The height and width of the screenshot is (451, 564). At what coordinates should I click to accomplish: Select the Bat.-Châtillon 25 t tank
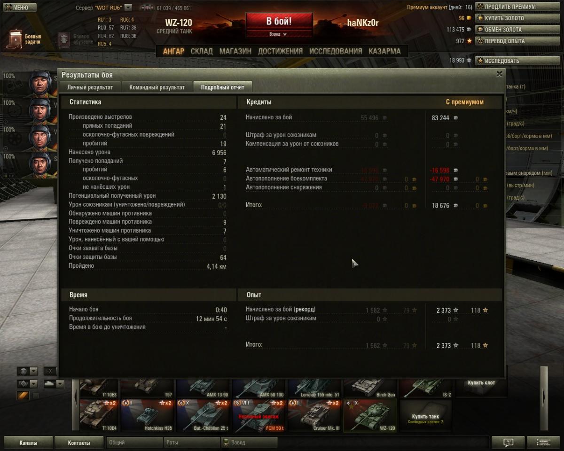[203, 416]
